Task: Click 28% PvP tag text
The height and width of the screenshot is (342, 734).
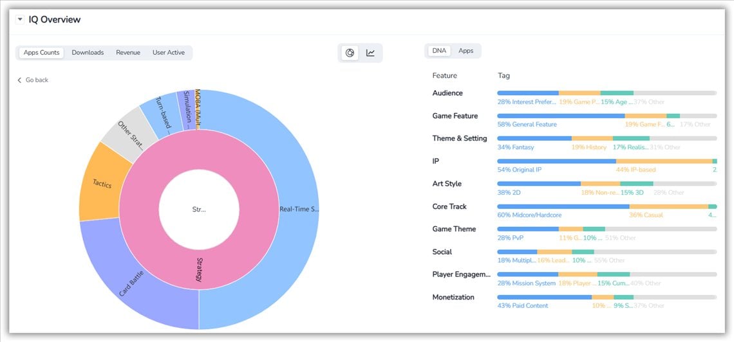Action: click(x=510, y=238)
